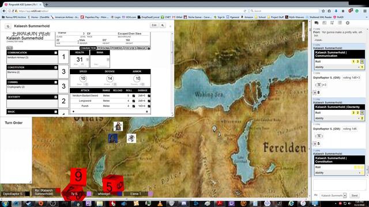Add a new attack row with plus
Screen dimensions: 369x207
73,112
